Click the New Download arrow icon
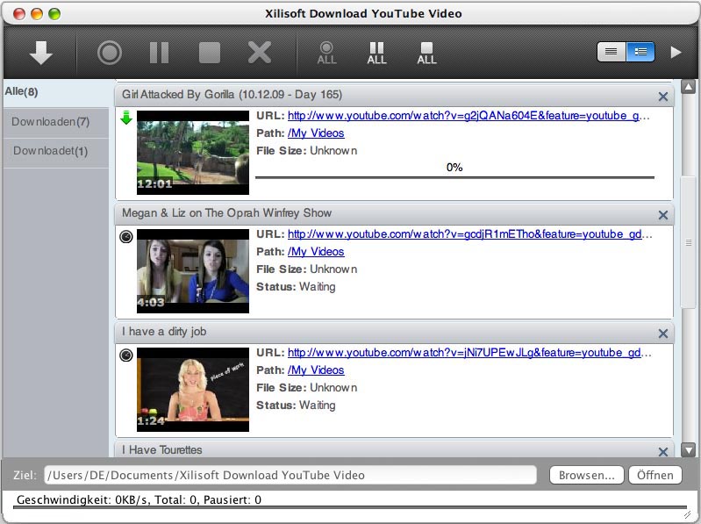This screenshot has height=524, width=701. pos(41,53)
